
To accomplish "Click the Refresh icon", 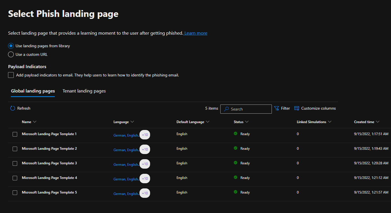I will pos(13,108).
